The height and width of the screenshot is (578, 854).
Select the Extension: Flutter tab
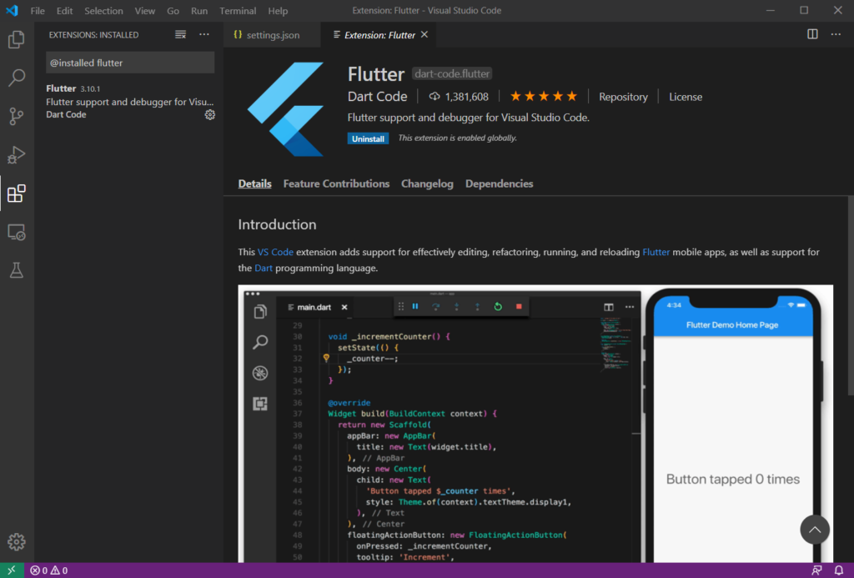(379, 35)
